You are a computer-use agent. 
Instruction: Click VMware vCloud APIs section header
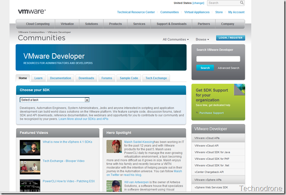218,138
